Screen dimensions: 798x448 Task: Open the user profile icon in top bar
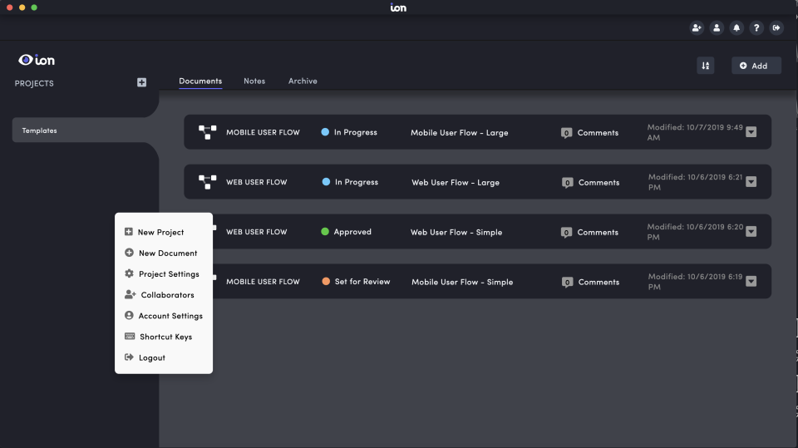717,27
